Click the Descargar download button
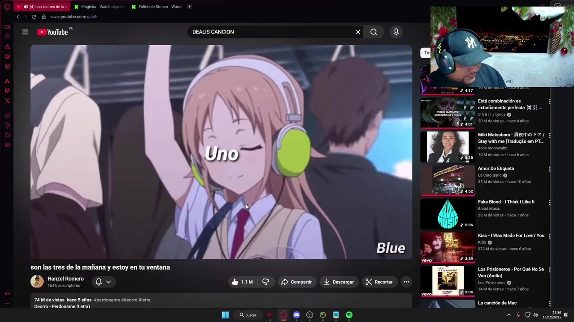This screenshot has width=574, height=322. [339, 282]
